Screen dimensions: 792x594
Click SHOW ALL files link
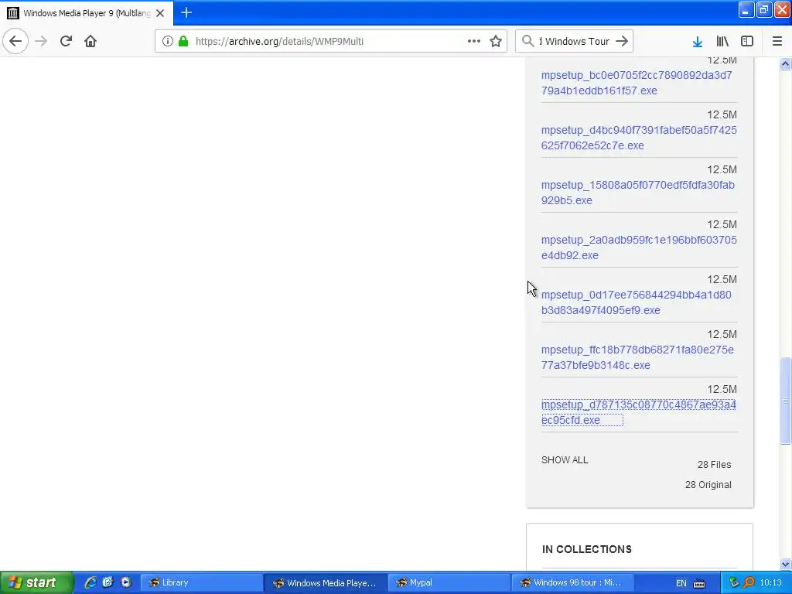[565, 460]
